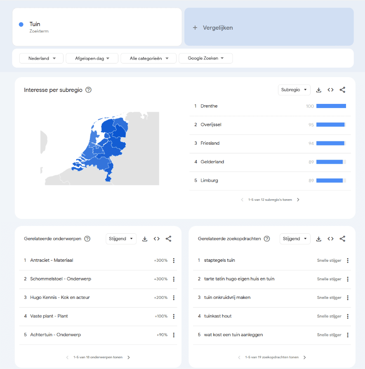This screenshot has width=365, height=369.
Task: Select Limburg in the subregio list
Action: tap(270, 181)
